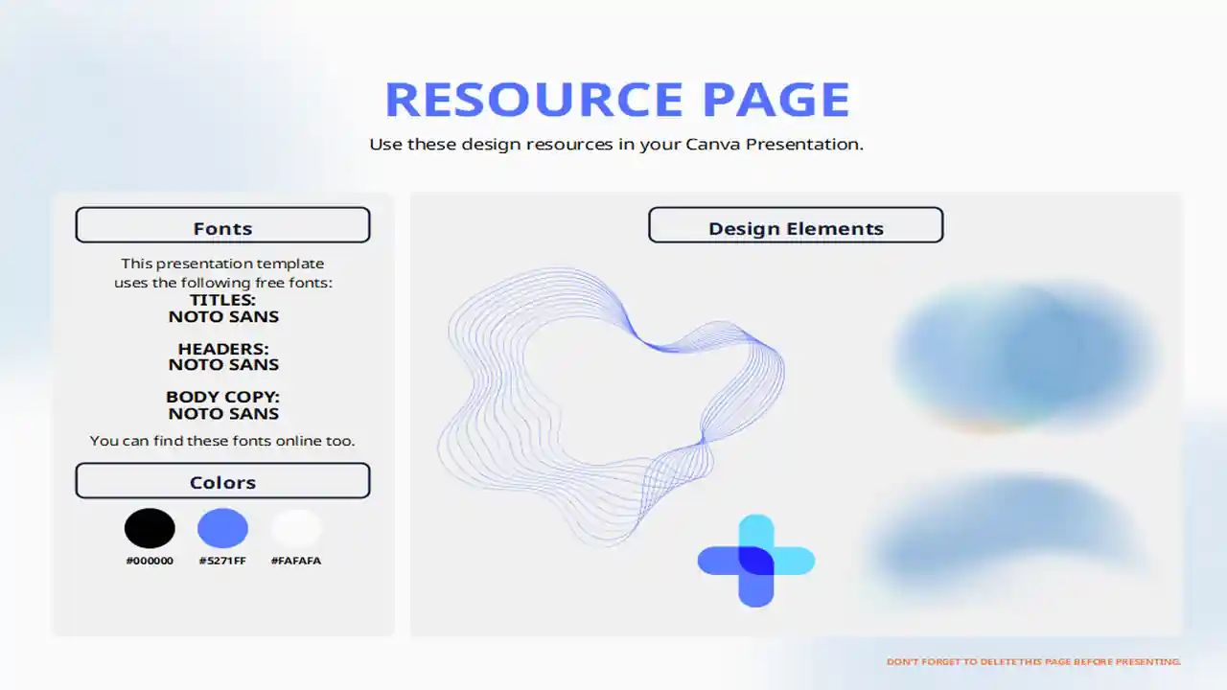Image resolution: width=1227 pixels, height=690 pixels.
Task: Click the Colors heading box
Action: coord(222,481)
